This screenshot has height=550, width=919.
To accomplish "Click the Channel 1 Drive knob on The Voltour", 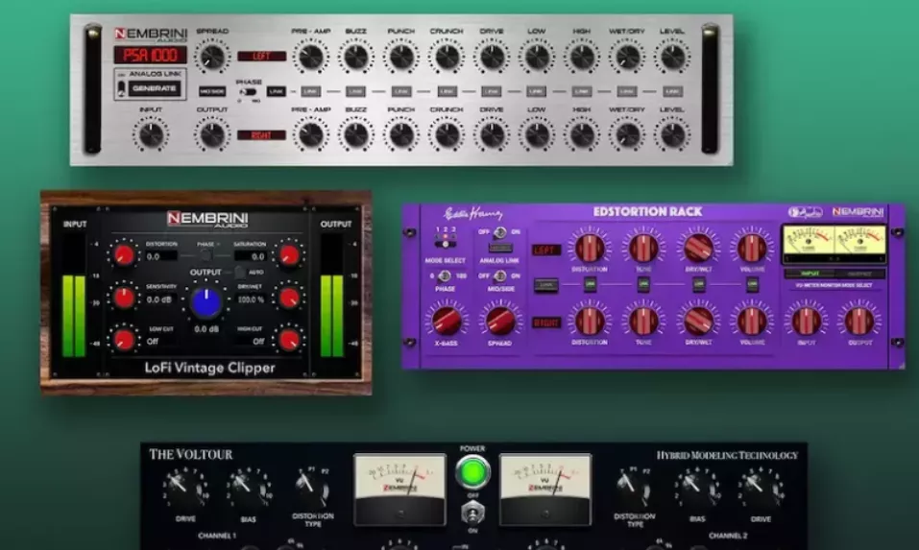I will (185, 489).
